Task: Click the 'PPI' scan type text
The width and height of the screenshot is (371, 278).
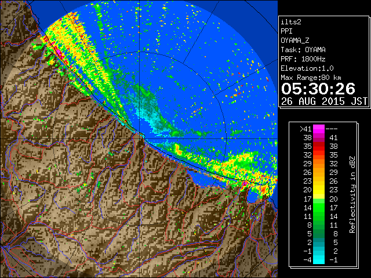Action: coord(286,31)
